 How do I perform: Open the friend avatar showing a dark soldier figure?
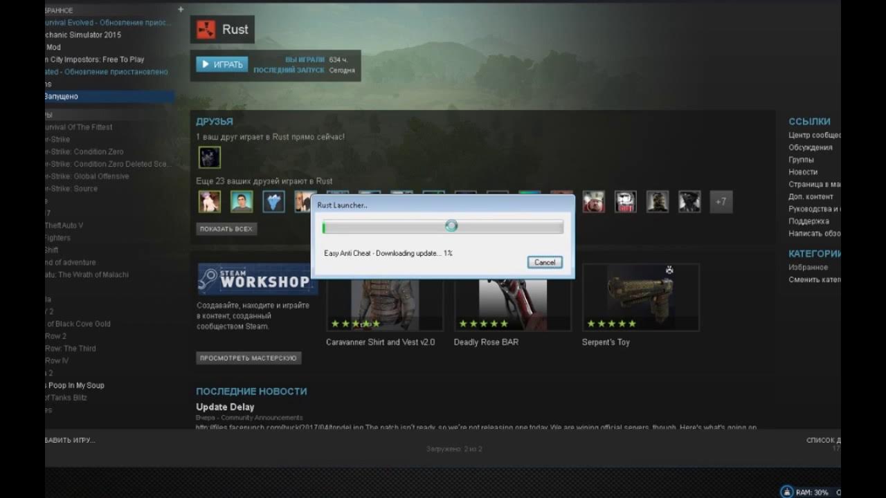click(x=658, y=201)
